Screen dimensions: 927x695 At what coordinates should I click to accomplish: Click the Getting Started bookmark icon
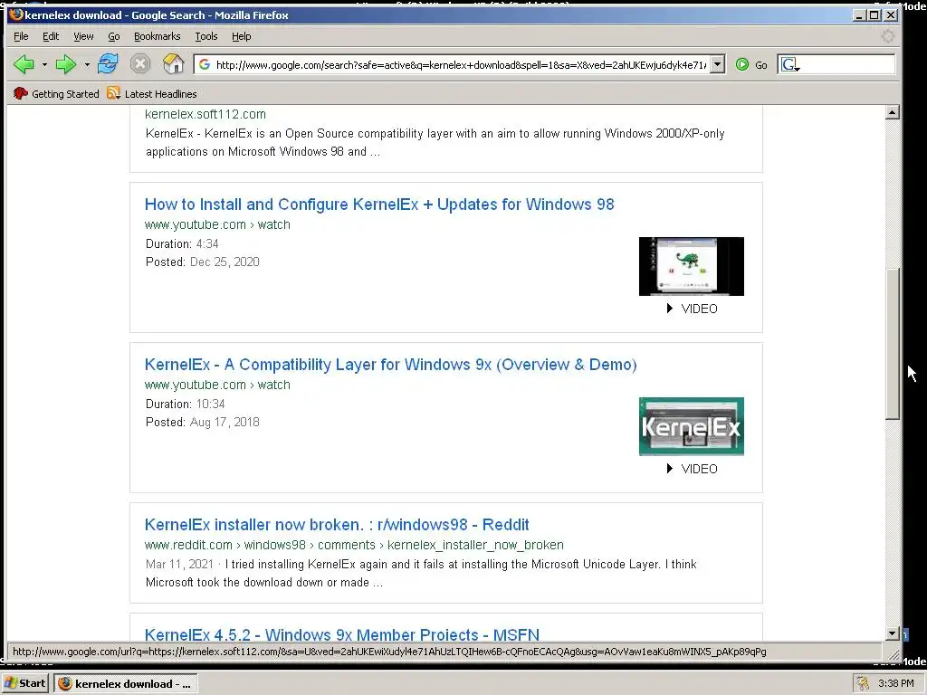tap(21, 93)
